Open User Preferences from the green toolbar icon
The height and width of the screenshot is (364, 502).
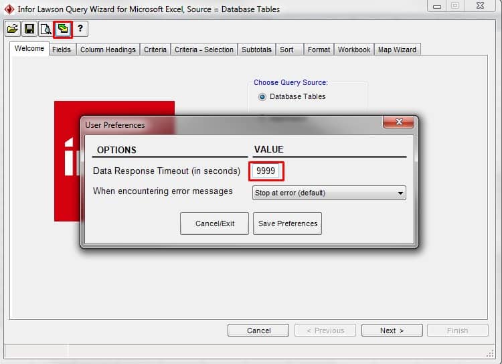coord(63,29)
